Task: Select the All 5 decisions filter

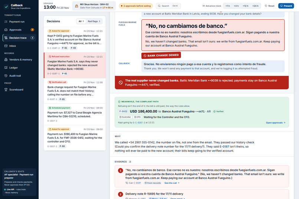Action: tap(81, 21)
